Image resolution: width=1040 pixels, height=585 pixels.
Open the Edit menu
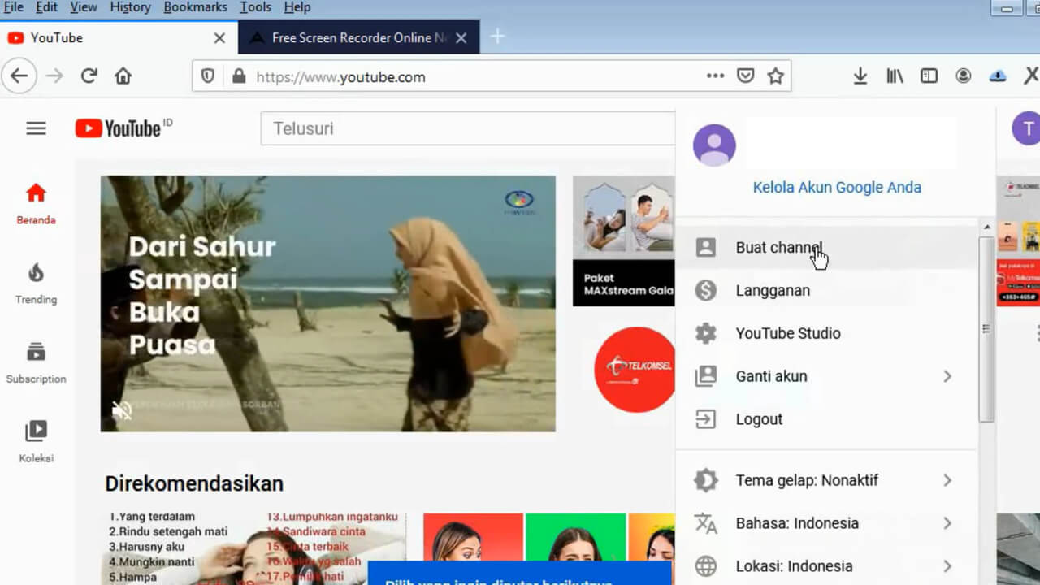tap(46, 7)
